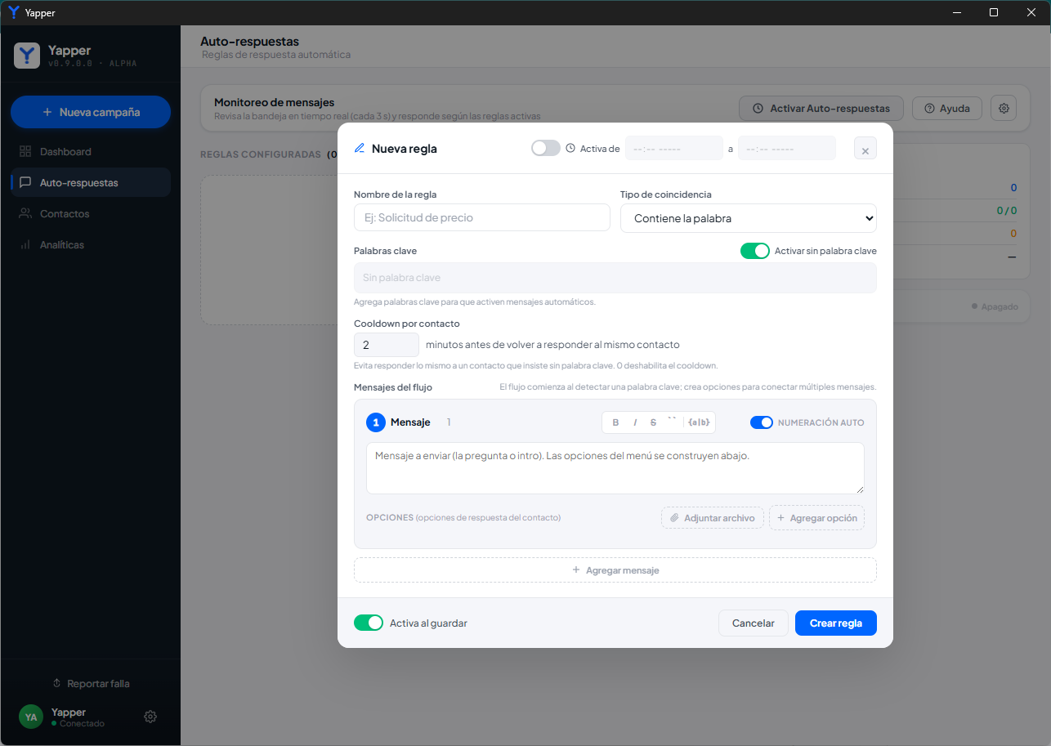Image resolution: width=1051 pixels, height=746 pixels.
Task: Turn off Numeración Auto switch
Action: point(762,422)
